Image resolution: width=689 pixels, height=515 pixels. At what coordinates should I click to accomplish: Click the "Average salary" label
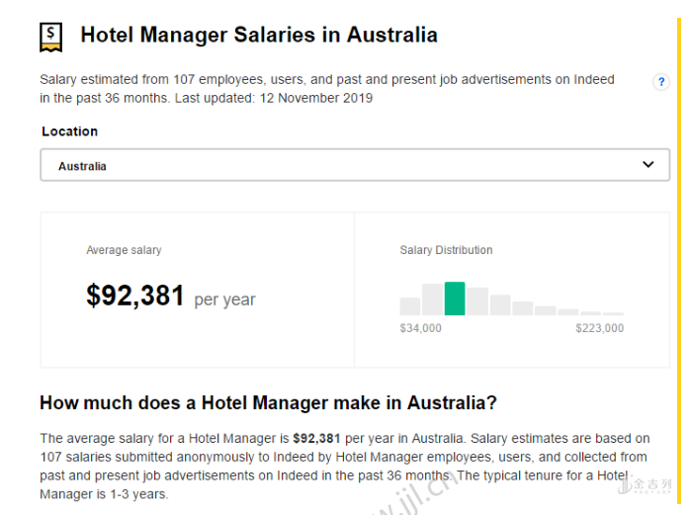(124, 250)
